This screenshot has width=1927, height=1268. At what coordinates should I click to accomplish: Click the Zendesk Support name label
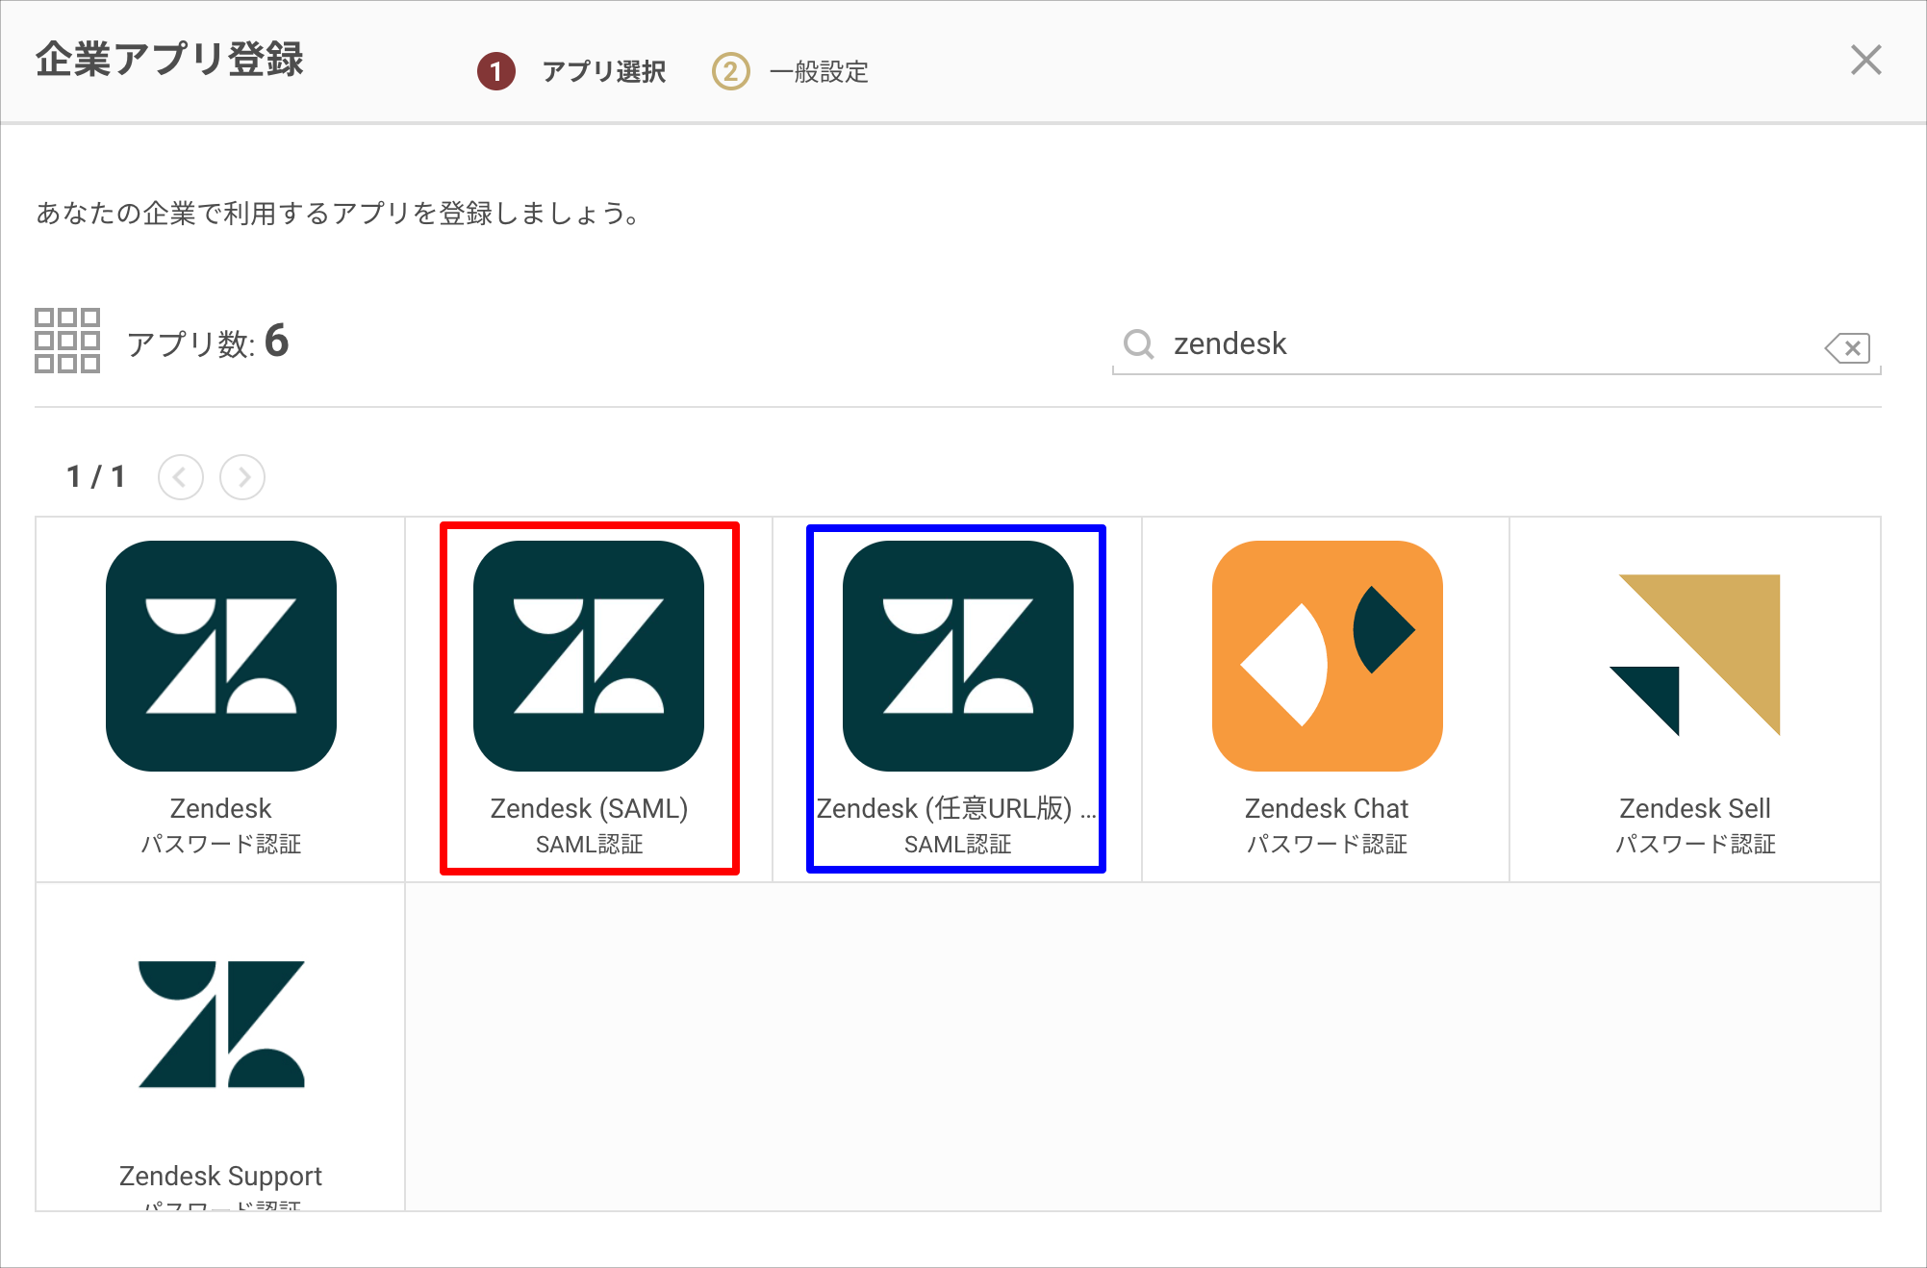click(x=221, y=1176)
